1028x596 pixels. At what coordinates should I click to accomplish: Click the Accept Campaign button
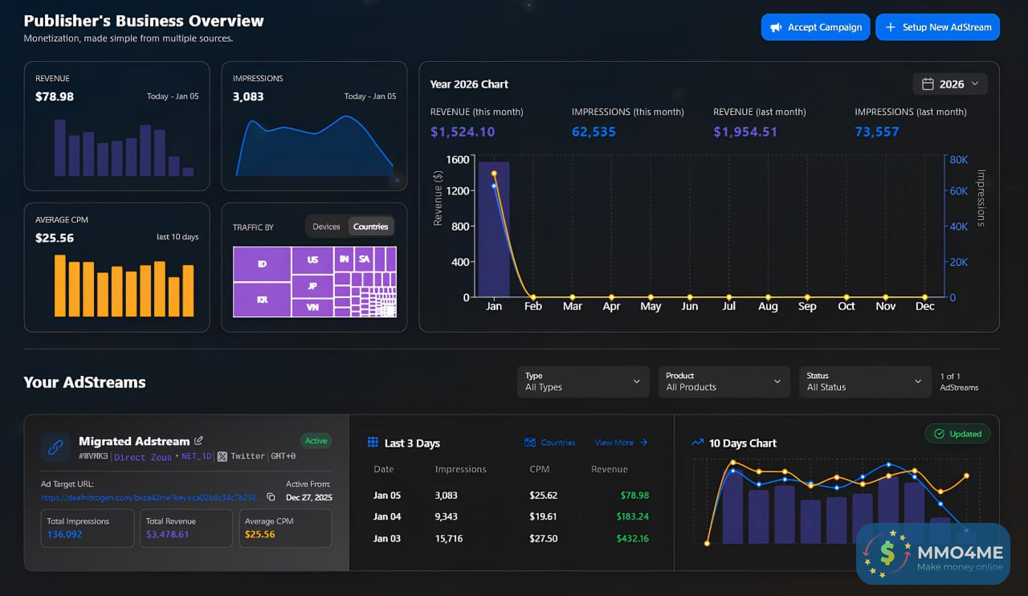(x=815, y=27)
